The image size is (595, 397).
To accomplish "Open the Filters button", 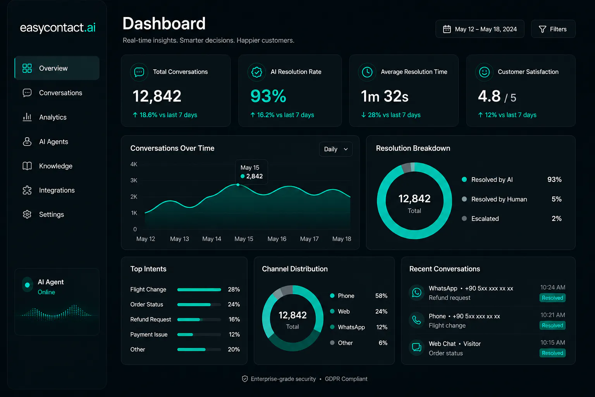I will point(553,29).
